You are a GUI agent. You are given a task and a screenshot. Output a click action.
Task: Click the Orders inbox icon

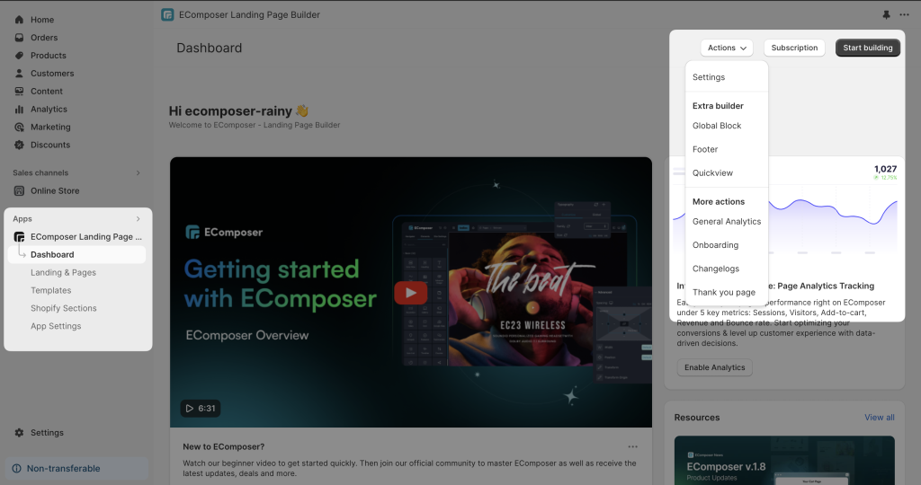(x=19, y=38)
